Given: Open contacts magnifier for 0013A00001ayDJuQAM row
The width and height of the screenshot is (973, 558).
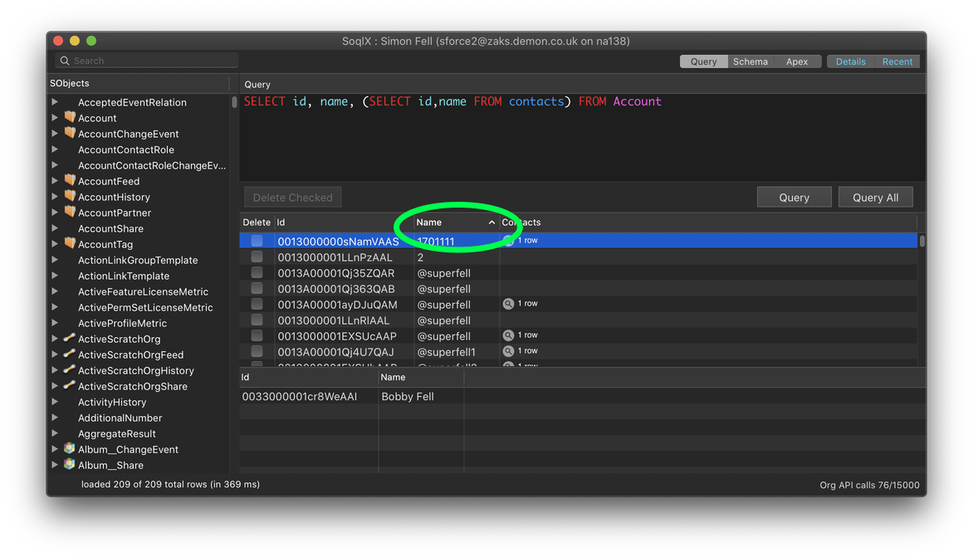Looking at the screenshot, I should pos(508,304).
